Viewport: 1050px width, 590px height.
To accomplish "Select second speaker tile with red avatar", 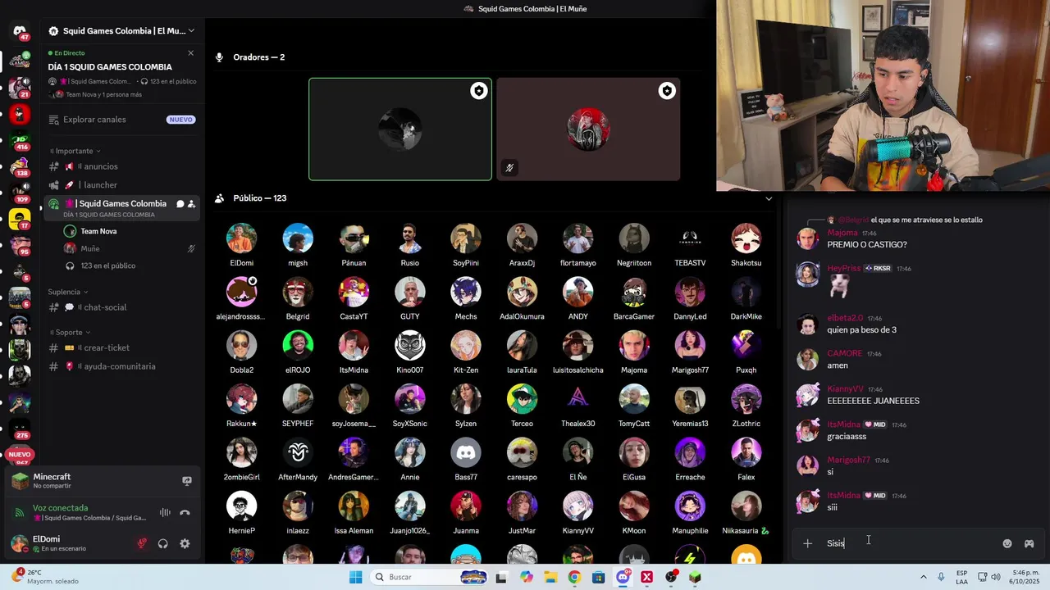I will (x=588, y=129).
